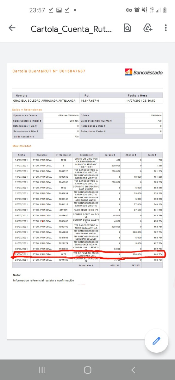
Task: Open recent apps from navigation bar
Action: tap(42, 370)
